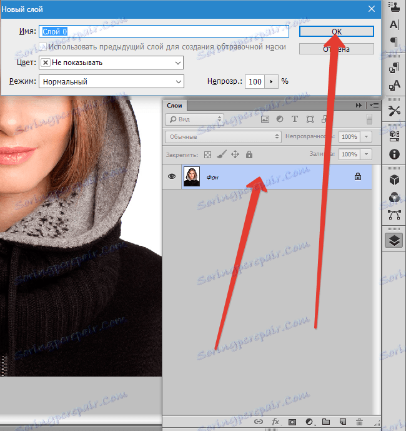Open the fx layer style menu
Viewport: 406px width, 431px height.
tap(275, 422)
